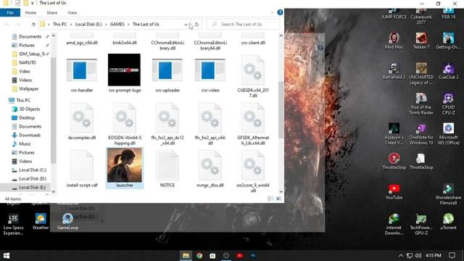
Task: Select the launcher application file
Action: [x=125, y=168]
